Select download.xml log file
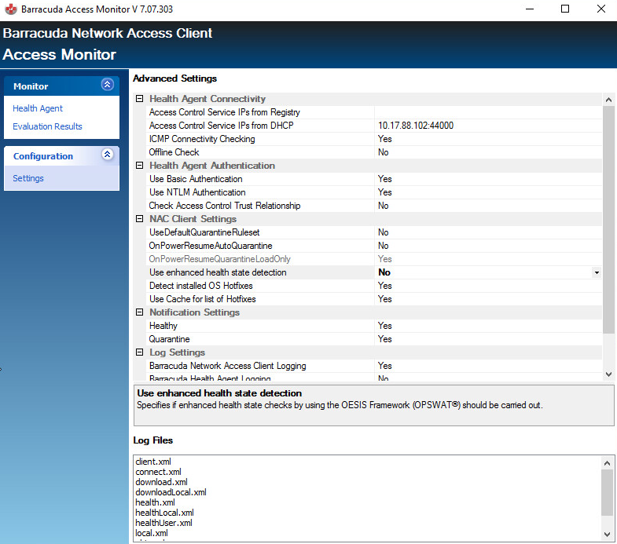Screen dimensions: 617x544 tap(161, 482)
